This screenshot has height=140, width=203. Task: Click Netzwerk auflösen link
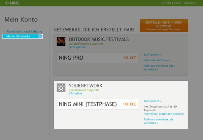[x=156, y=60]
